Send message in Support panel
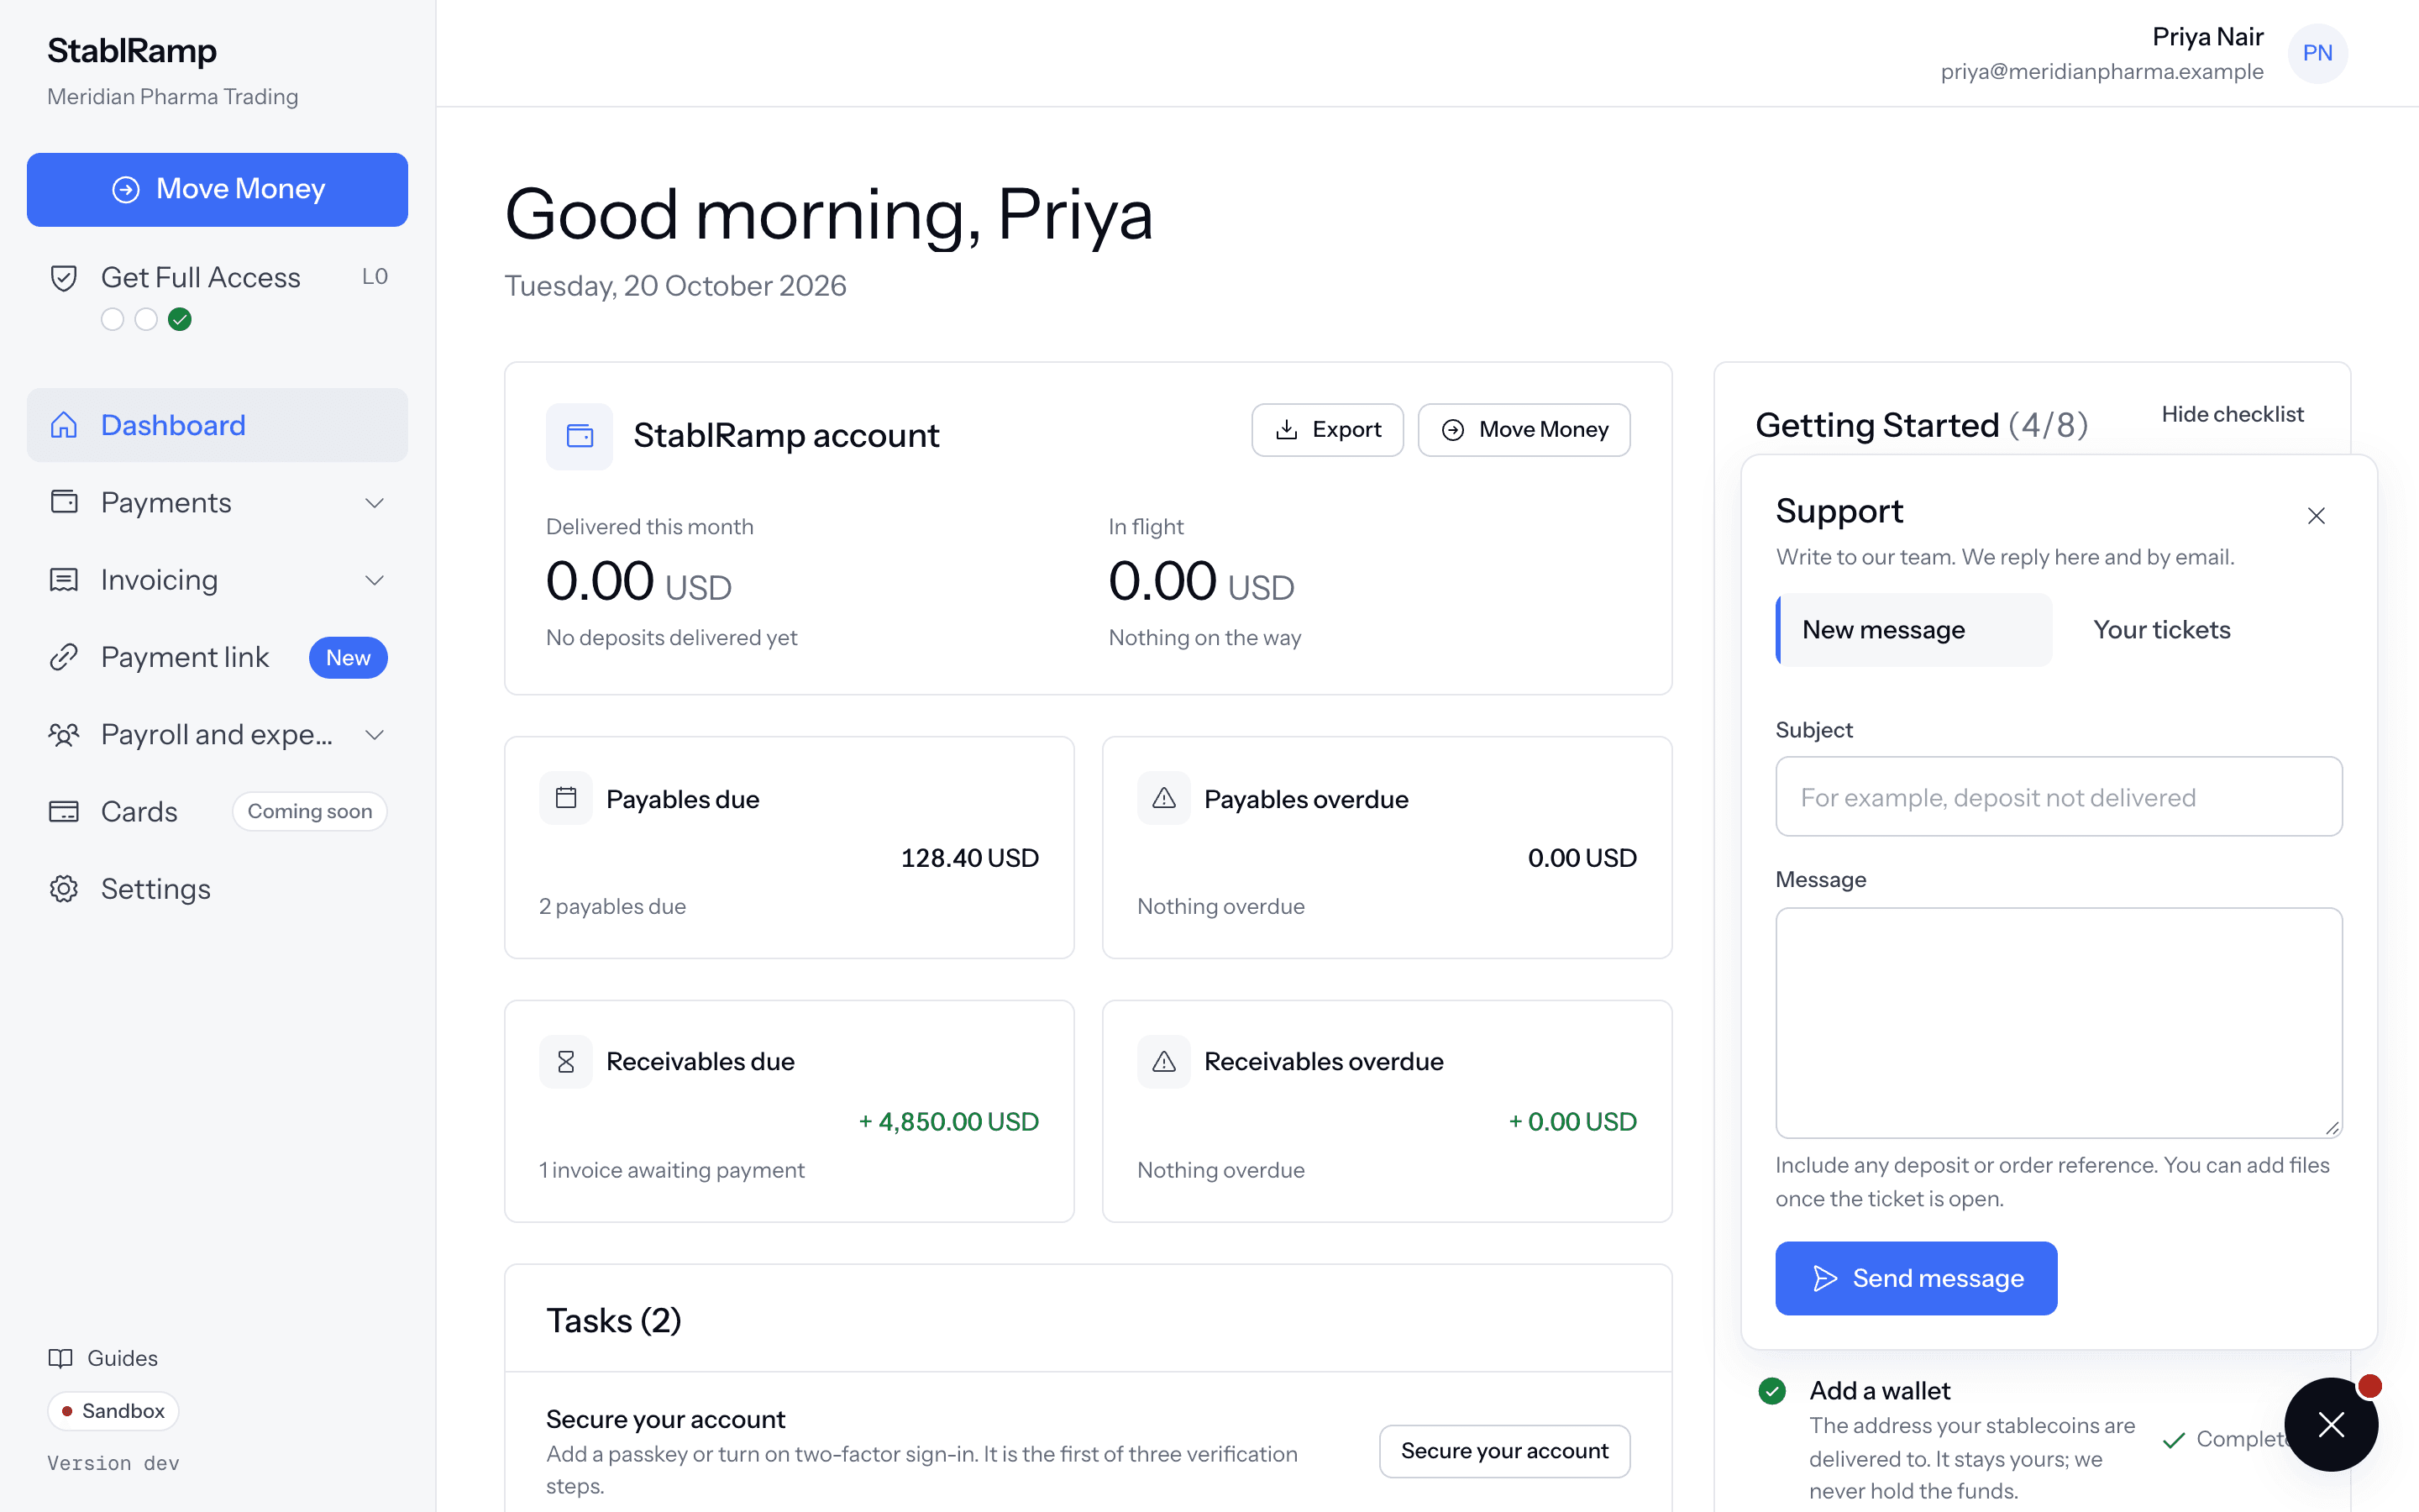Viewport: 2419px width, 1512px height. 1916,1278
